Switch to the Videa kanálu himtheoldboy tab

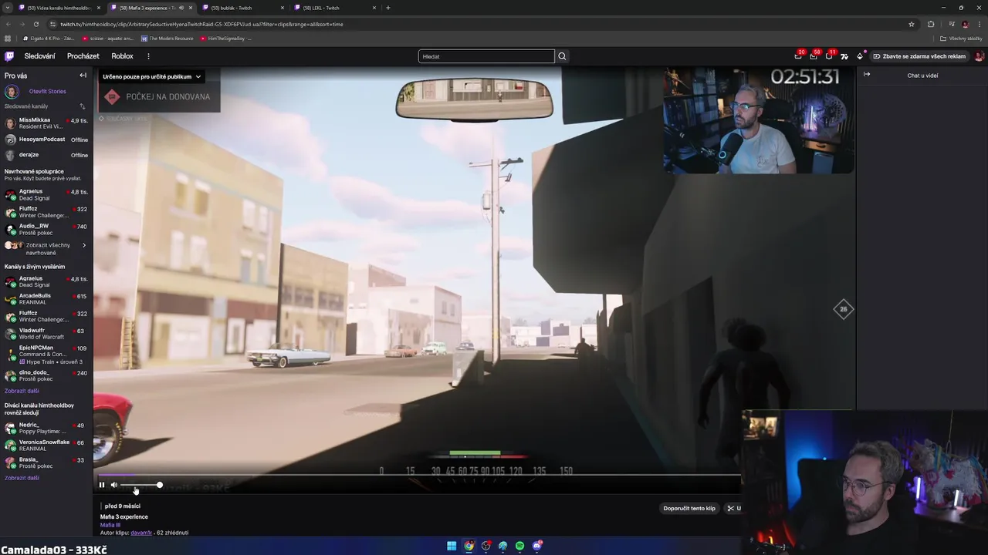pyautogui.click(x=60, y=8)
